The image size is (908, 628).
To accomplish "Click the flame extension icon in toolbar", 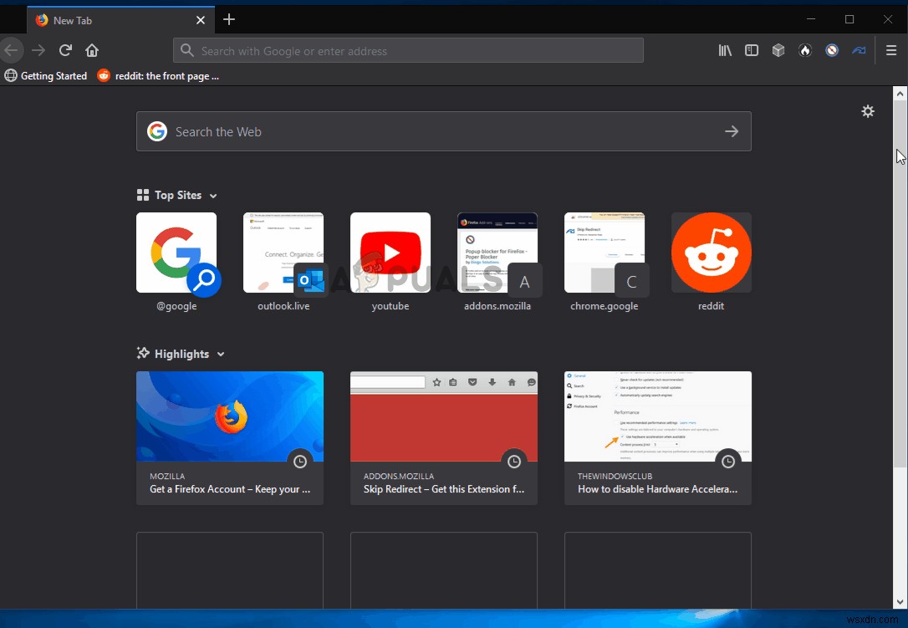I will coord(805,50).
